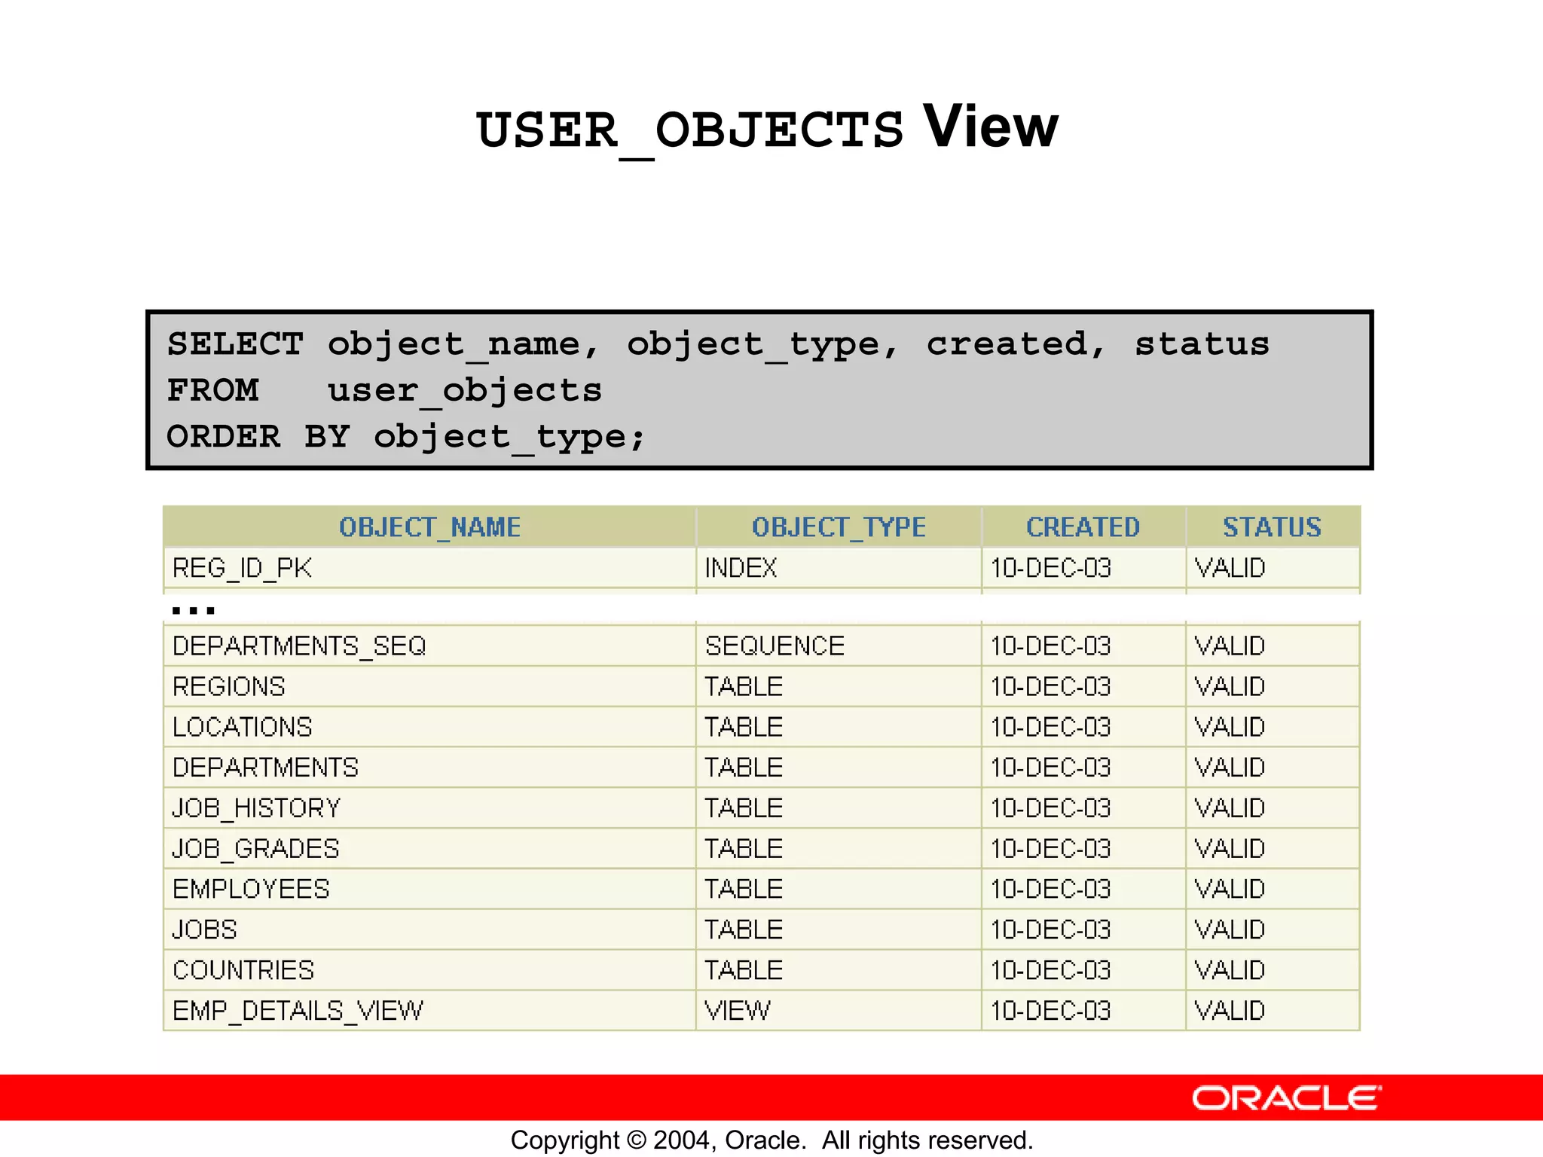
Task: Click the FROM user_objects line
Action: (x=384, y=391)
